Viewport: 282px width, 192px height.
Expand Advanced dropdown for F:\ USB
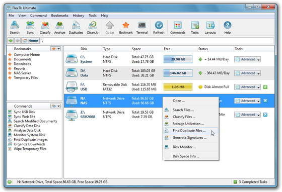pos(247,87)
